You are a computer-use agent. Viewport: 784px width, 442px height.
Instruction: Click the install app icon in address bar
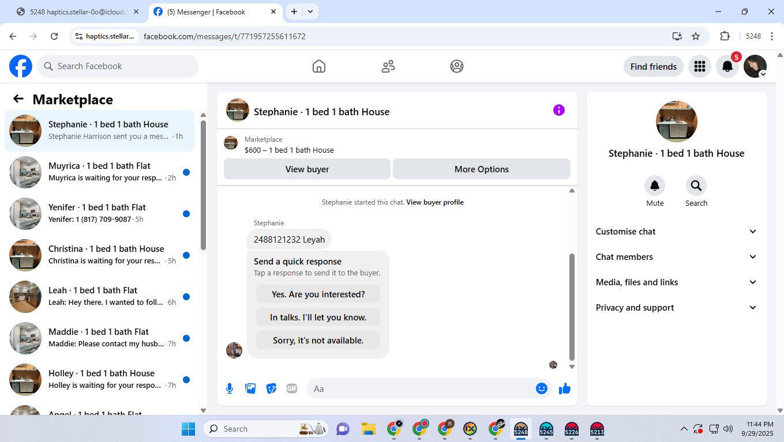[677, 36]
